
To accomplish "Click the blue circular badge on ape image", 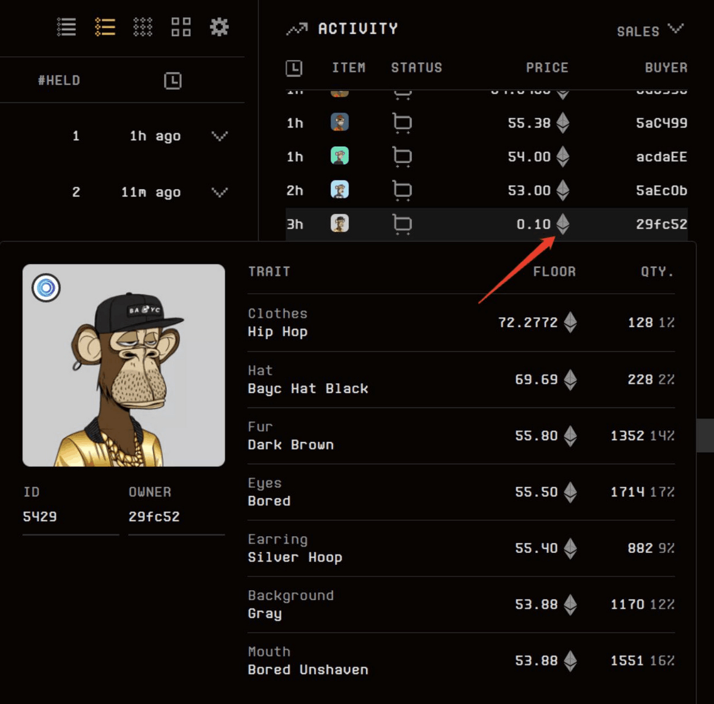I will coord(46,288).
